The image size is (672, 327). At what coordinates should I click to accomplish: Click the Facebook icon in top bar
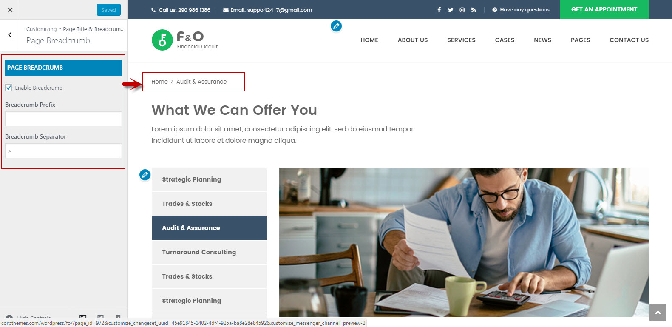coord(439,10)
